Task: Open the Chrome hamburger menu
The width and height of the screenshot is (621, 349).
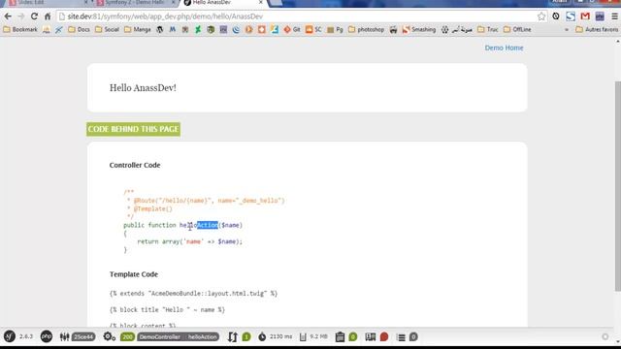Action: tap(614, 16)
